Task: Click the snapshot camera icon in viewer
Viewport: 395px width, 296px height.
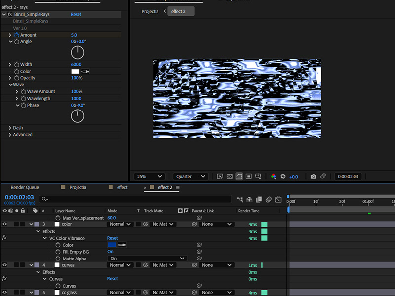Action: click(x=313, y=176)
